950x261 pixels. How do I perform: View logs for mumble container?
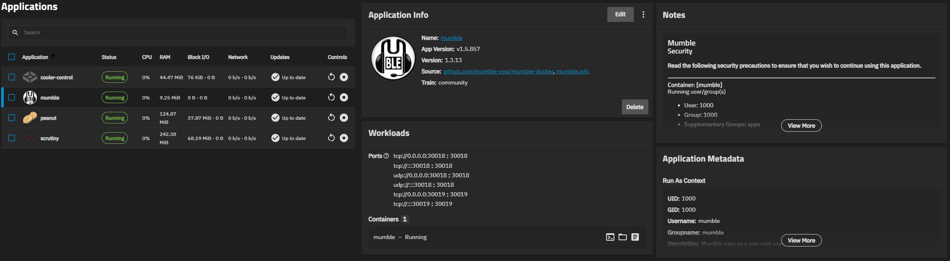pyautogui.click(x=635, y=237)
